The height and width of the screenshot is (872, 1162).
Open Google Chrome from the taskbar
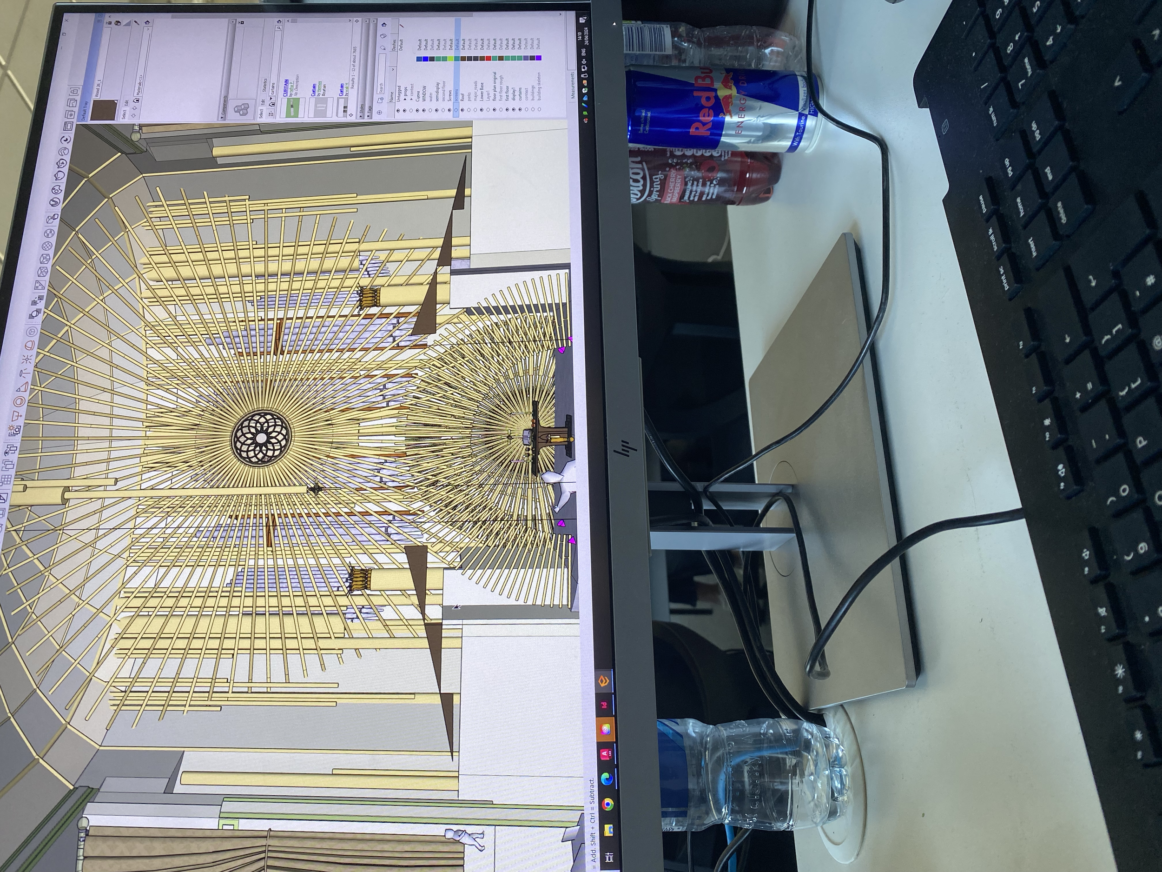608,804
